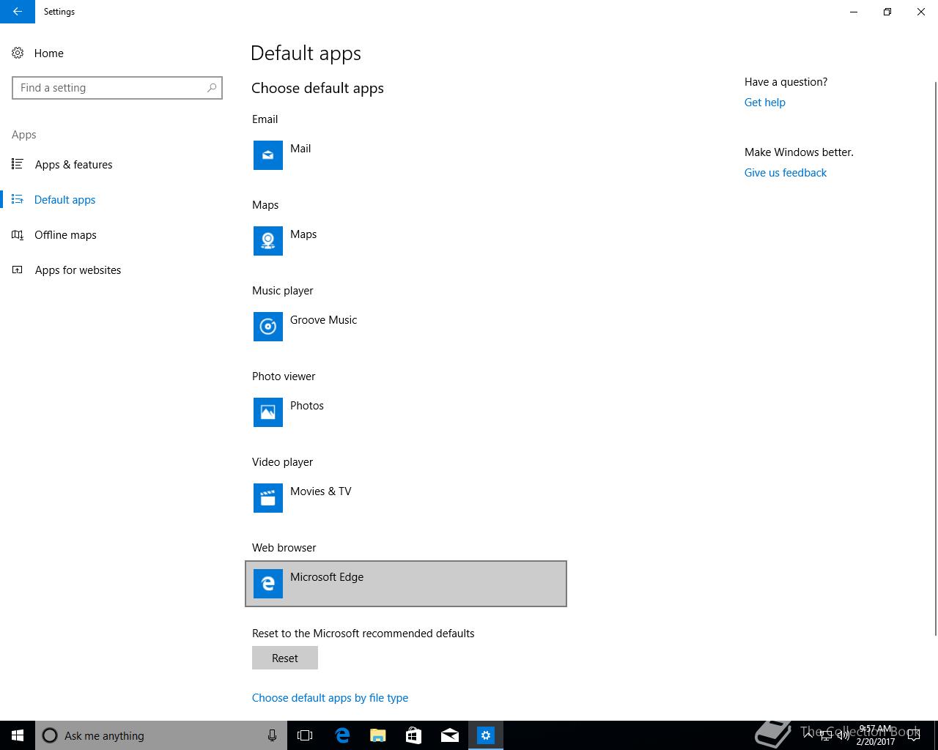Viewport: 938px width, 750px height.
Task: Change the default Maps app
Action: point(406,241)
